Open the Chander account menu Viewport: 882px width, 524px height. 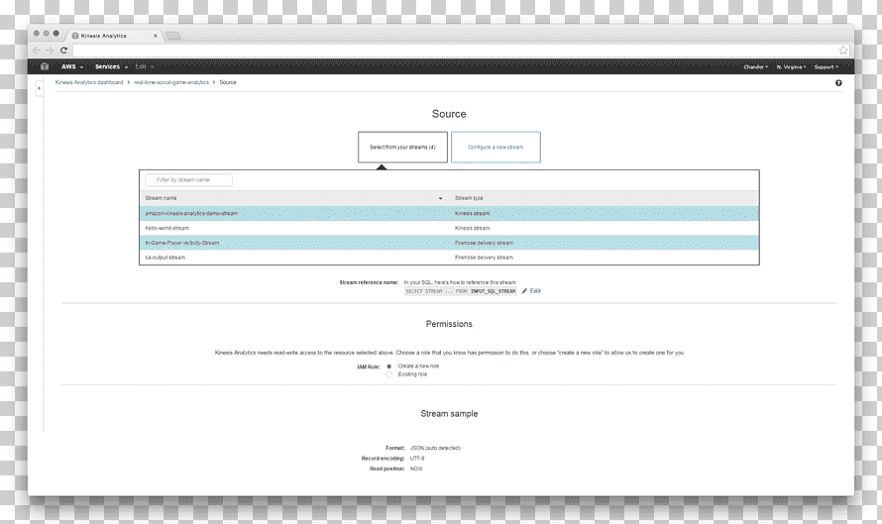tap(755, 67)
